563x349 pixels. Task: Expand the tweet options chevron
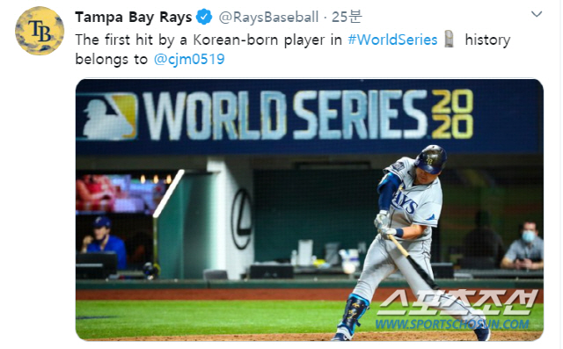[537, 14]
